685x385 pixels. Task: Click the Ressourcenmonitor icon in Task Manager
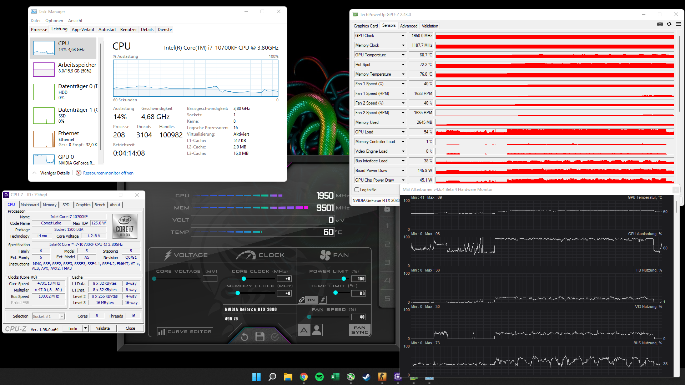pos(79,173)
